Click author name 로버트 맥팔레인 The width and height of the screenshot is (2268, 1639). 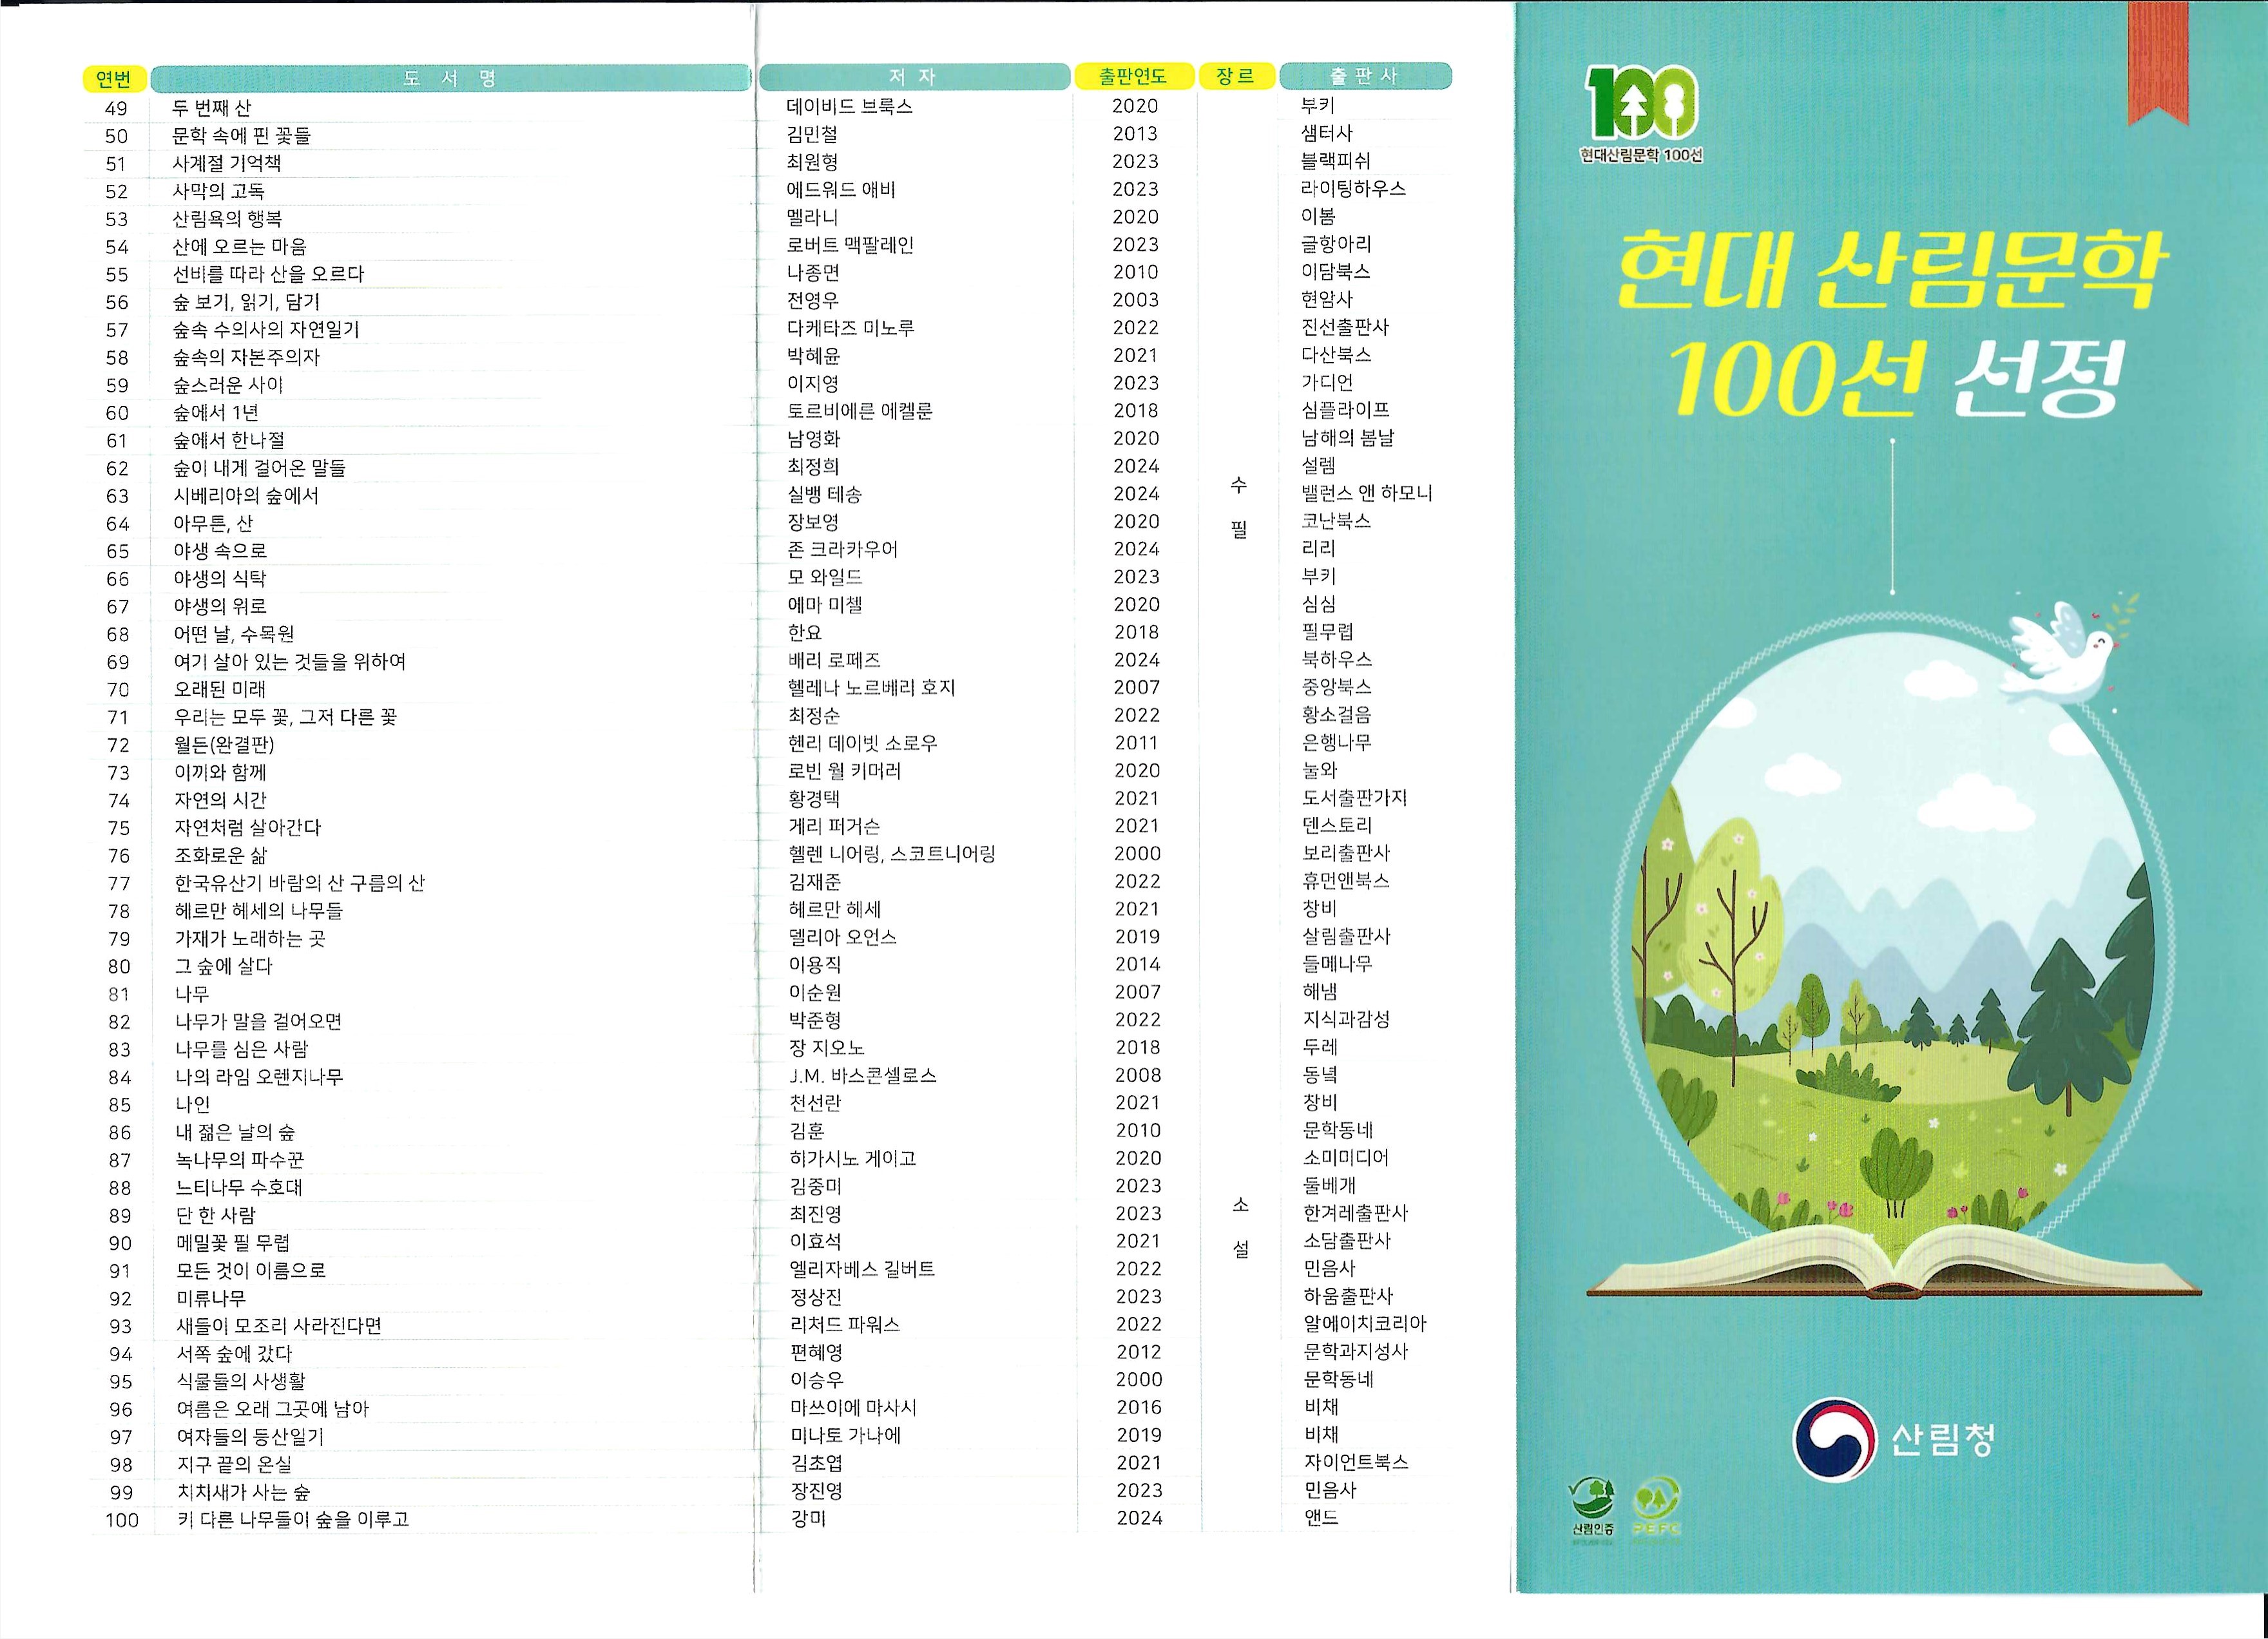[851, 245]
